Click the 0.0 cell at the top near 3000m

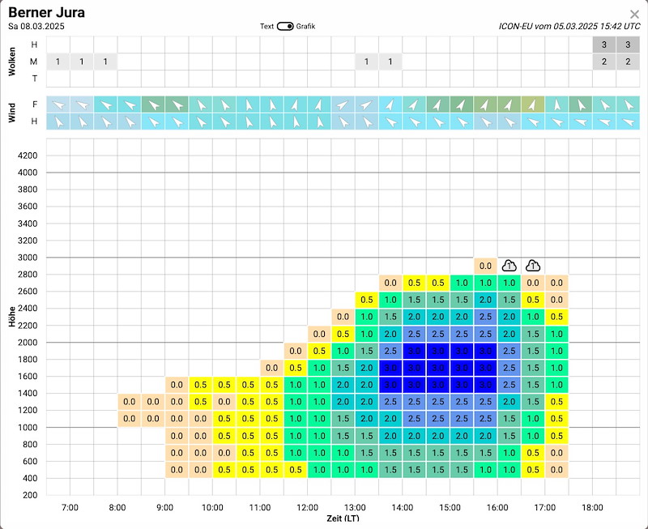point(485,266)
